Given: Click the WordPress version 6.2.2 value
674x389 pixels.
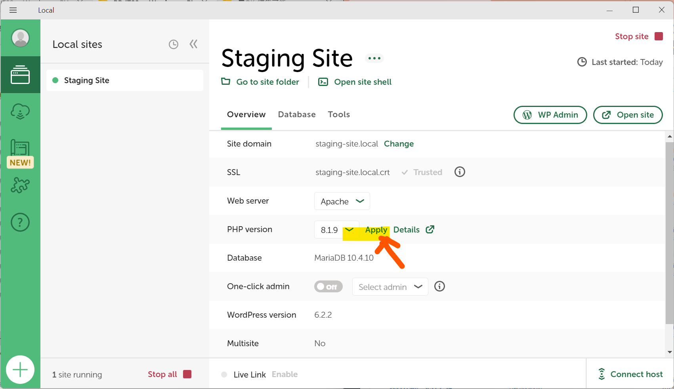Looking at the screenshot, I should [x=323, y=315].
